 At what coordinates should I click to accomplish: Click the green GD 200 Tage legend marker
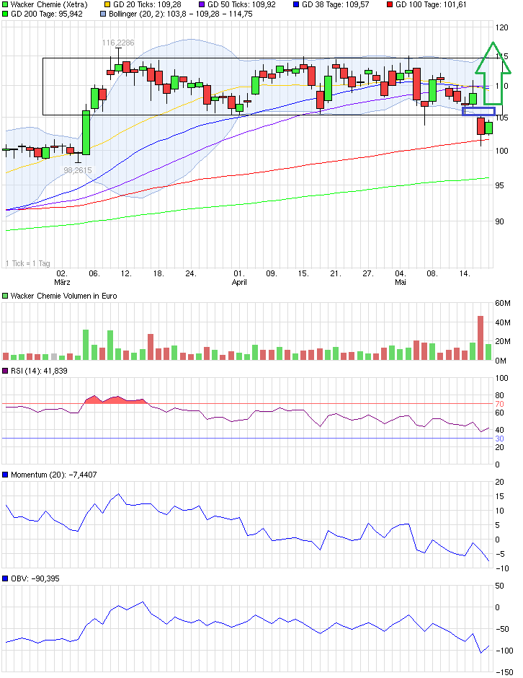pos(6,14)
